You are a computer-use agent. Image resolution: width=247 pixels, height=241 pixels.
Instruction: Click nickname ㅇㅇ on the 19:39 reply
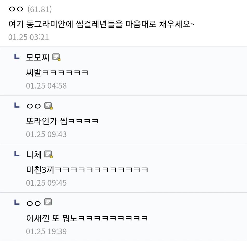(34, 203)
